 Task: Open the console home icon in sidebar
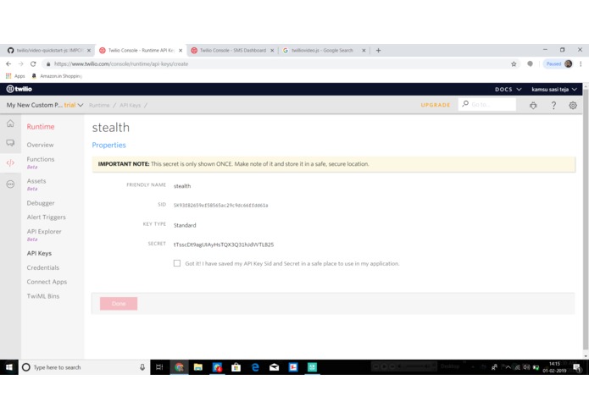[10, 124]
